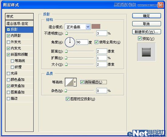Enable the 外发光 checkbox
The width and height of the screenshot is (167, 137).
coord(8,42)
